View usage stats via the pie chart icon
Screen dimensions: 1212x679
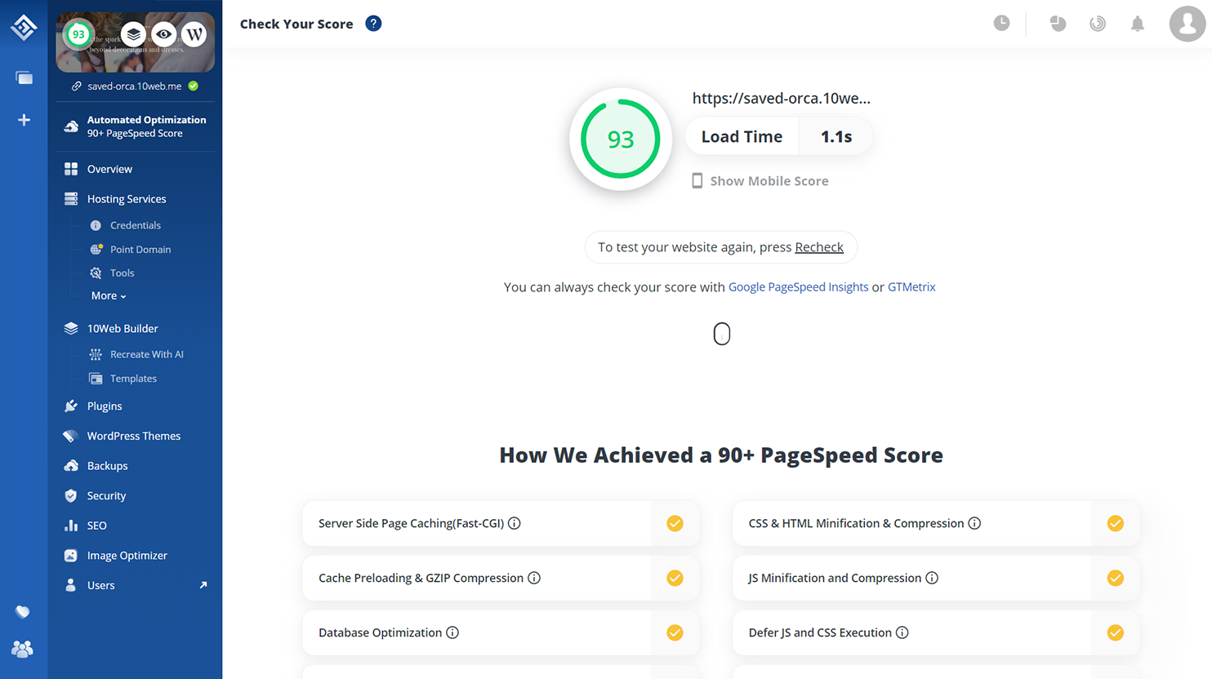pos(1058,24)
